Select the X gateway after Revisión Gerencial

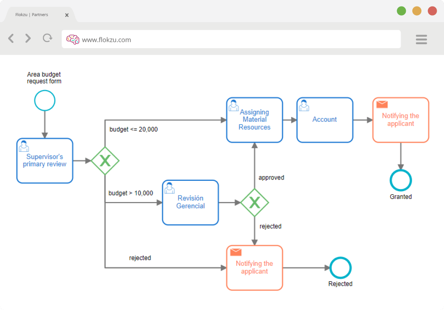pos(255,203)
